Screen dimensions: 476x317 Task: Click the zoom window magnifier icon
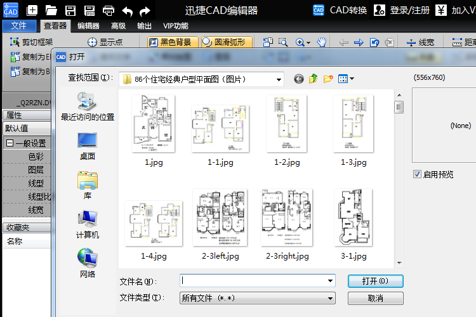tap(283, 42)
